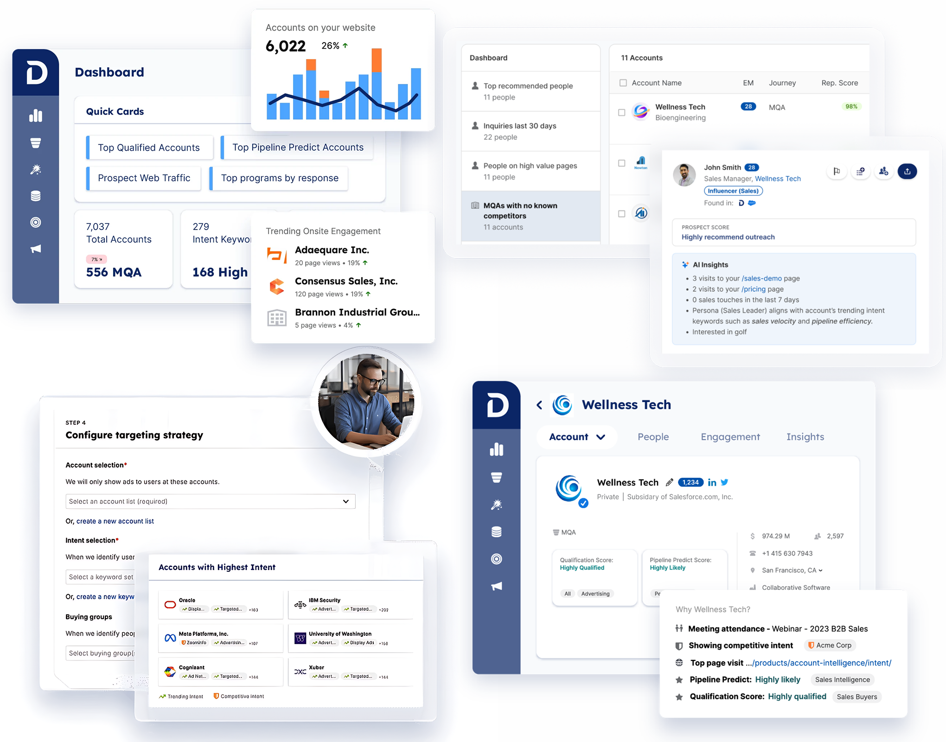Select Inquiries last 30 days menu item
Image resolution: width=946 pixels, height=742 pixels.
531,131
